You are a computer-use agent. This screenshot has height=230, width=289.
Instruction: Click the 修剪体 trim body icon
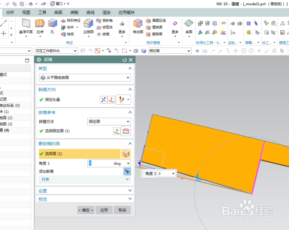[99, 27]
